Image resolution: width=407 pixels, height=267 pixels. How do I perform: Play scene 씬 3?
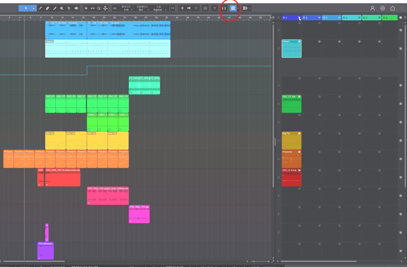pos(340,18)
